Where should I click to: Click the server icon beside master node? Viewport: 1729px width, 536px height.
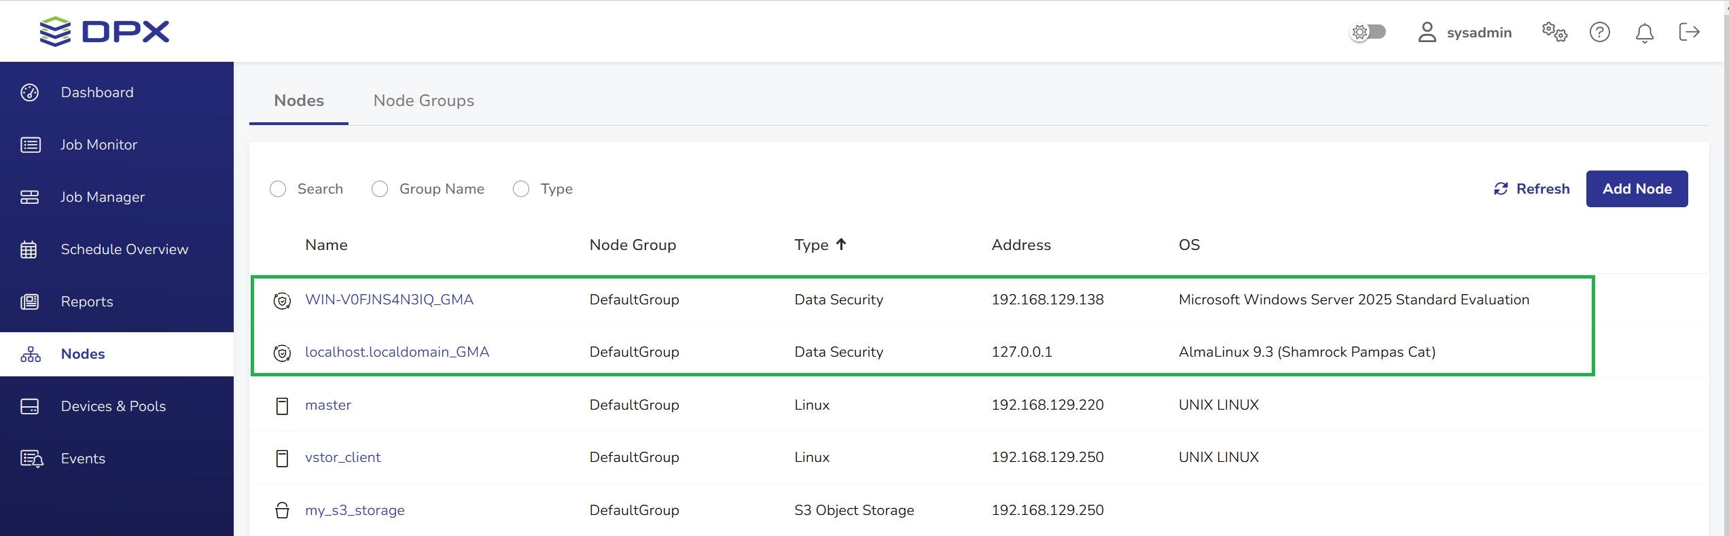click(x=282, y=406)
